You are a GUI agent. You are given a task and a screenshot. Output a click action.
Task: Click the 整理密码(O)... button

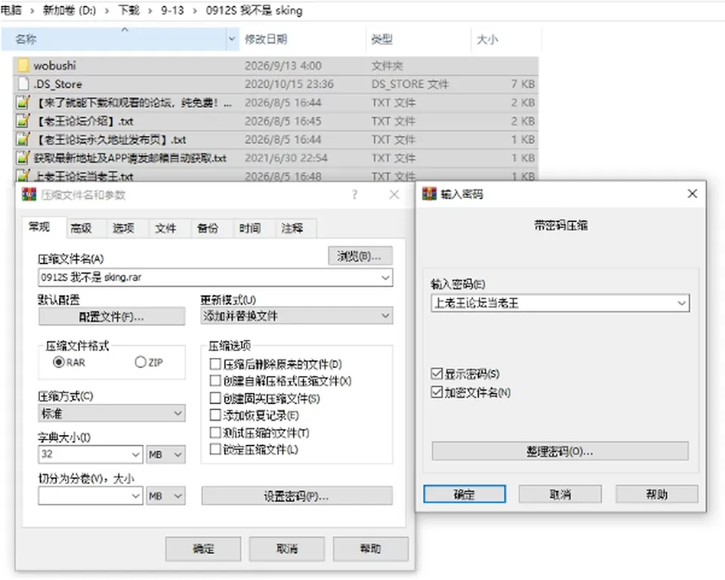[560, 451]
